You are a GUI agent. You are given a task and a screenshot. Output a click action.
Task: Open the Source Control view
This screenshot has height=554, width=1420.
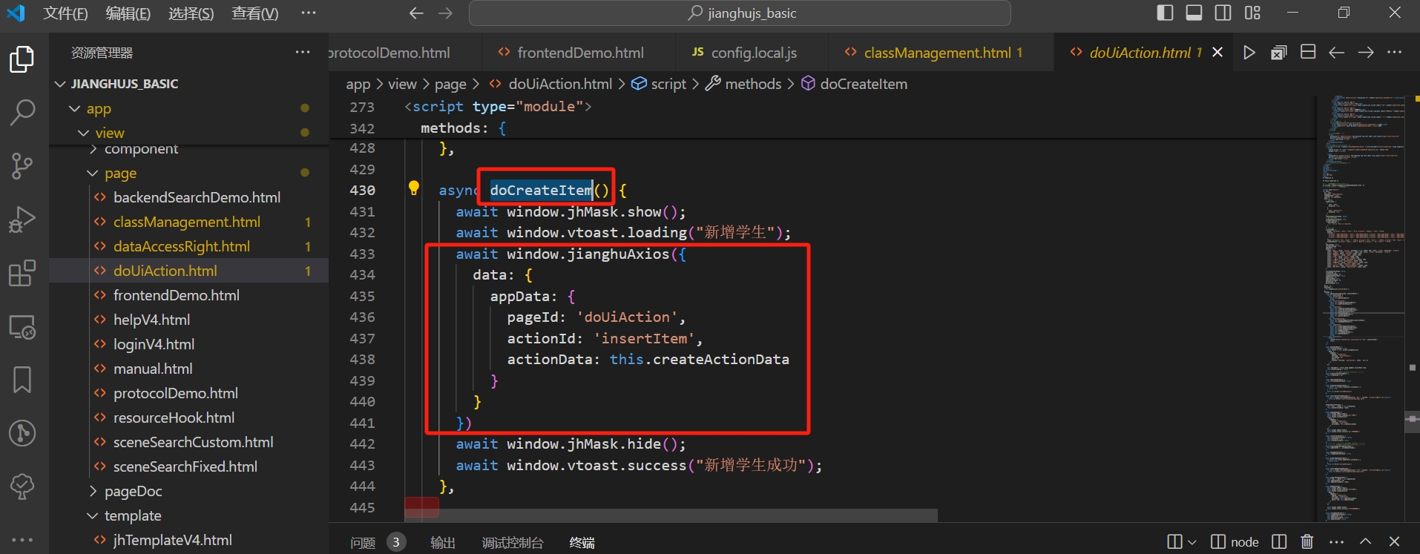(x=22, y=166)
